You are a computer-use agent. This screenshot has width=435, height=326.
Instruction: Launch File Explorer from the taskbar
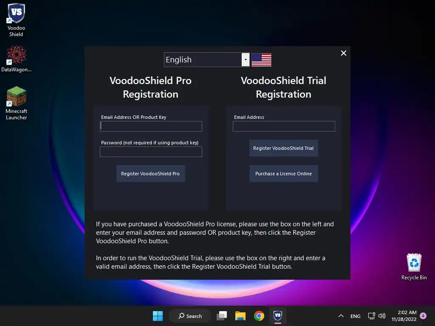pyautogui.click(x=240, y=316)
